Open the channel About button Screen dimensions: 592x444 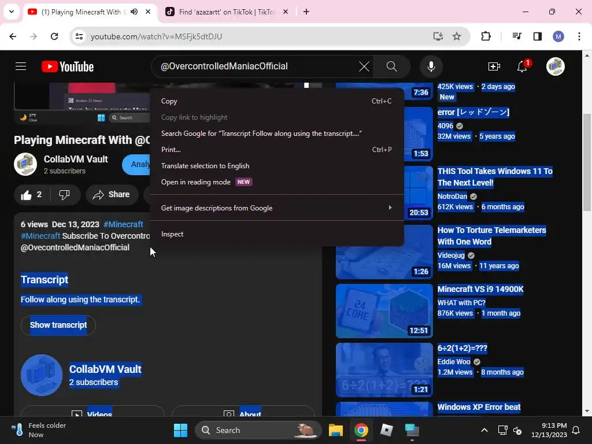pyautogui.click(x=243, y=412)
